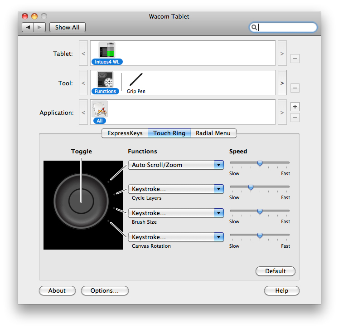This screenshot has height=329, width=339.
Task: Click the Canvas Rotation label
Action: point(151,246)
